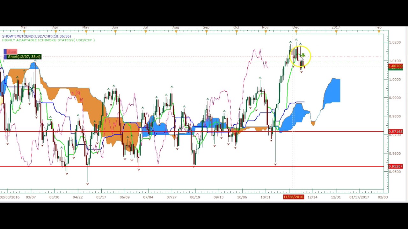Select the 0.97168 red price level tag

[396, 132]
